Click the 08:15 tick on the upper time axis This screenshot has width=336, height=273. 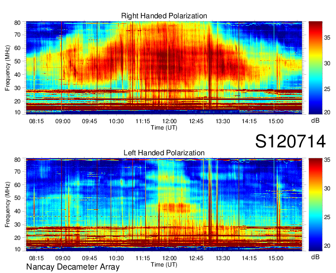(37, 121)
